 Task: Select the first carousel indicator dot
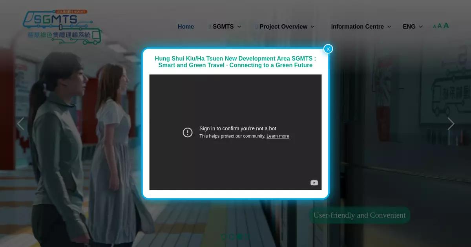(224, 236)
